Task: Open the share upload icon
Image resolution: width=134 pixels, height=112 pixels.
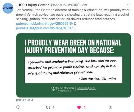Action: click(x=110, y=107)
